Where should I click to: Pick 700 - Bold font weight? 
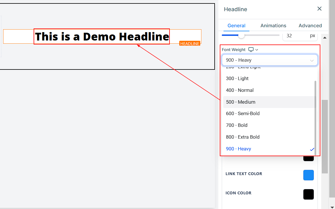(269, 125)
